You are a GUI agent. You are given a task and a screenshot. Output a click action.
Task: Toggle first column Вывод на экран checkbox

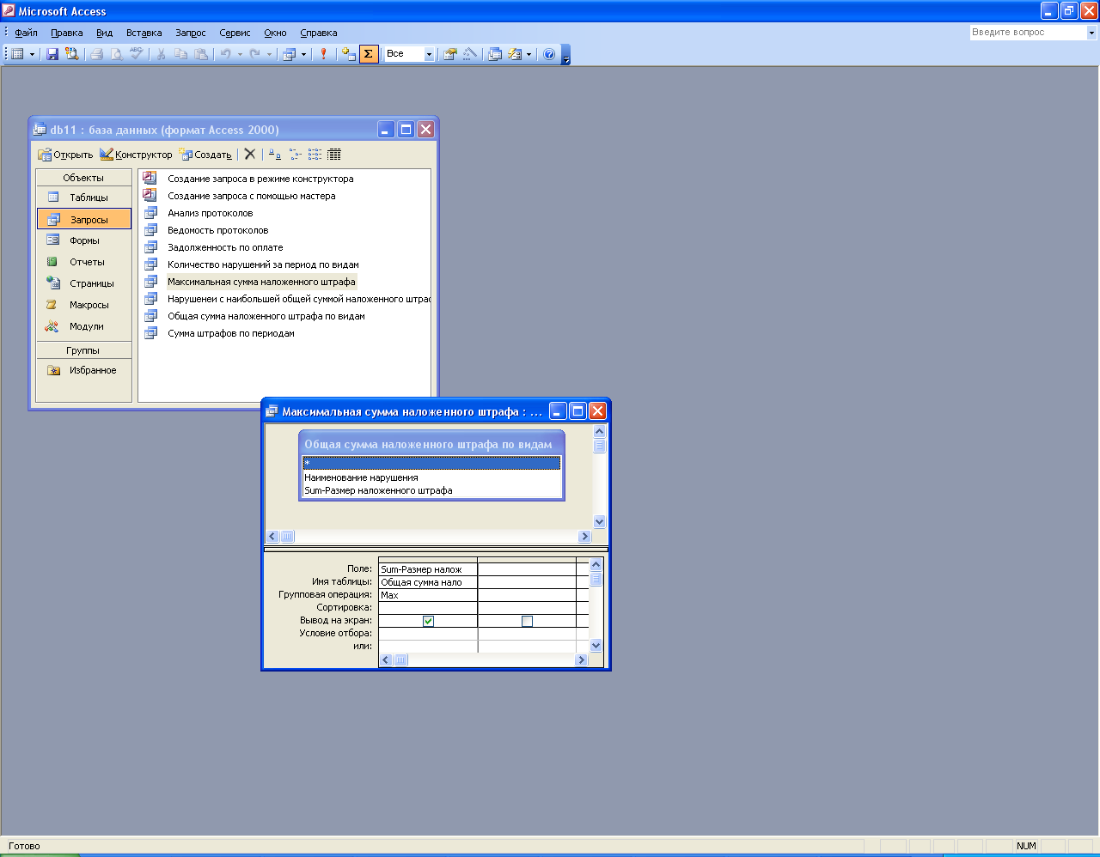pos(428,621)
